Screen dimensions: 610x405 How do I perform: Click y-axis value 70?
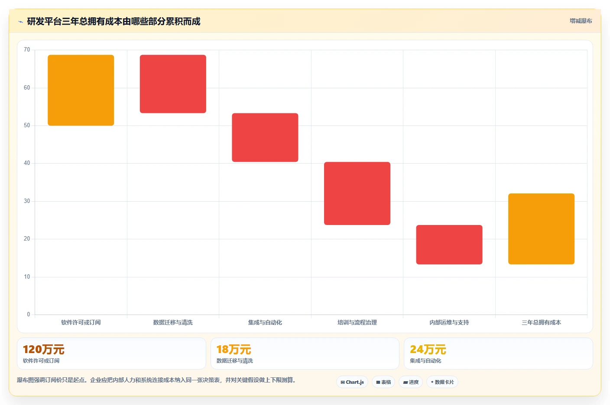(x=27, y=50)
